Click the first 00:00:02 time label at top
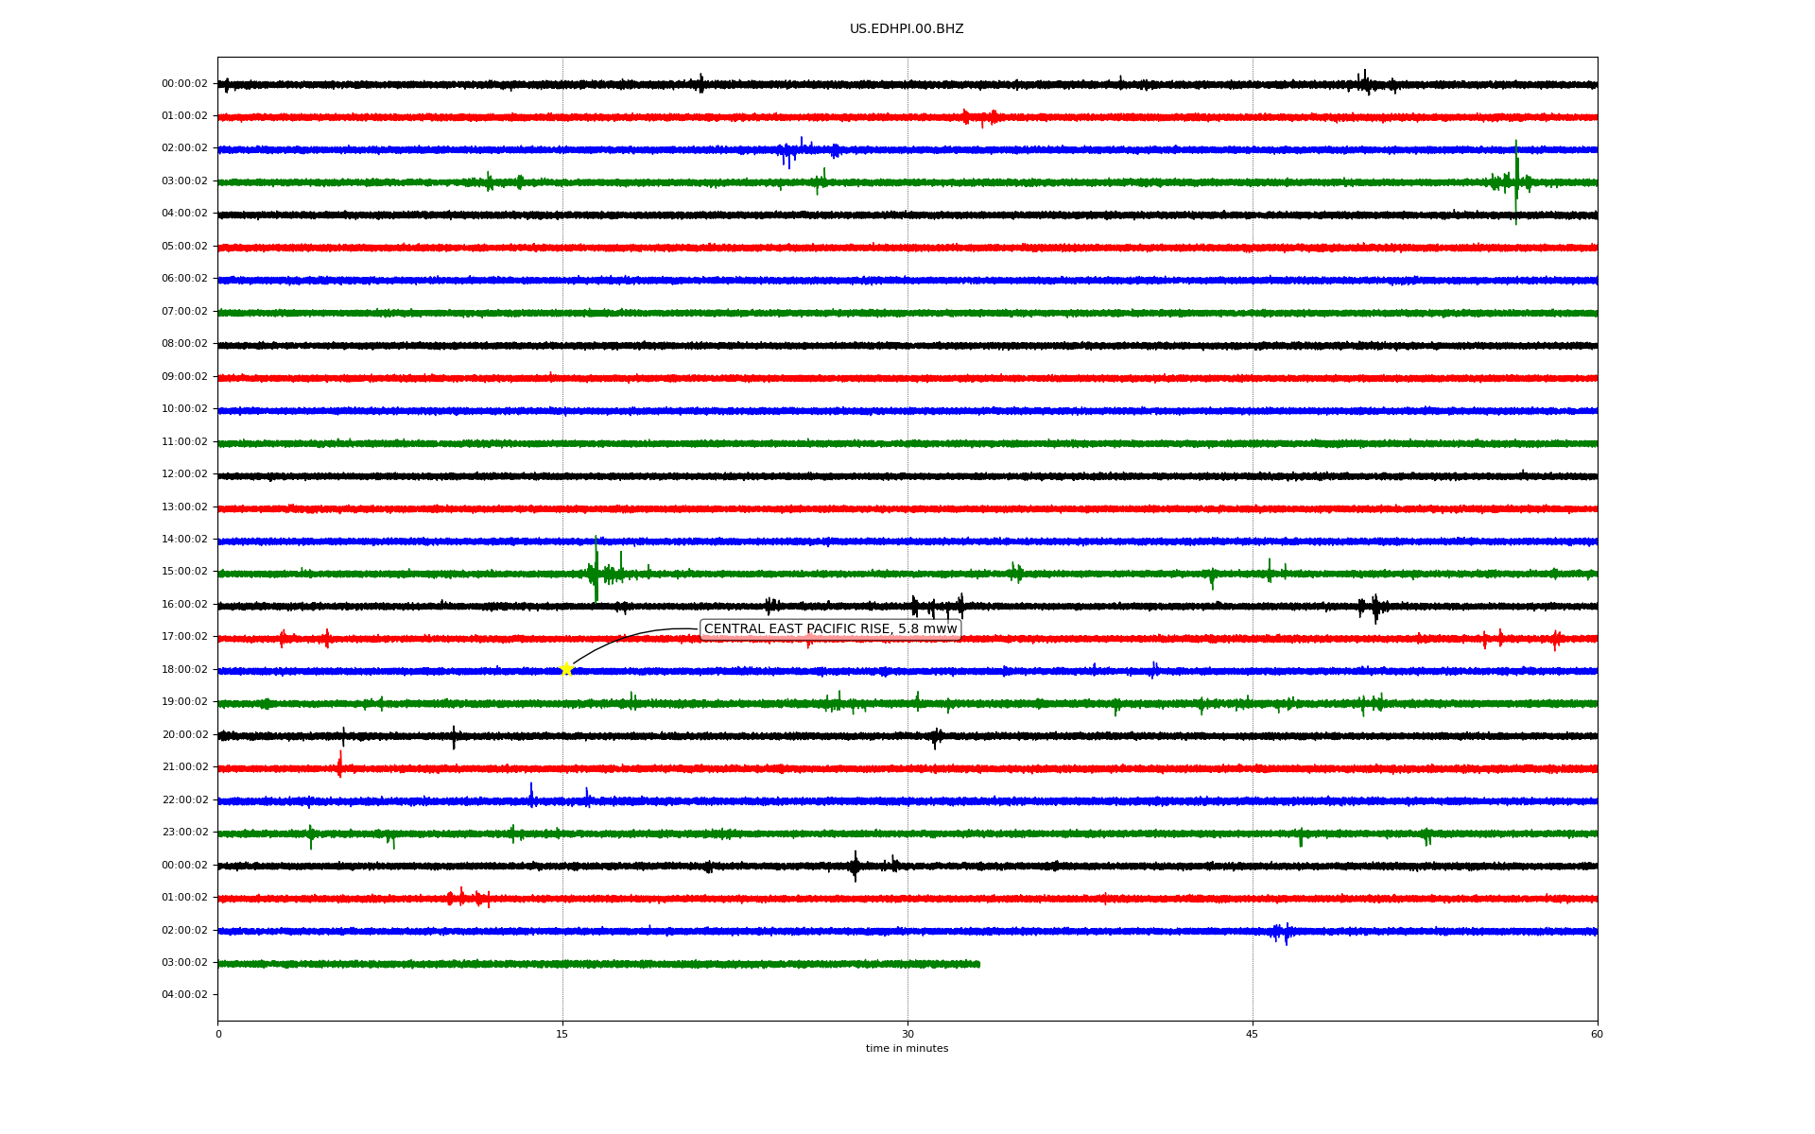The width and height of the screenshot is (1815, 1134). [x=184, y=84]
